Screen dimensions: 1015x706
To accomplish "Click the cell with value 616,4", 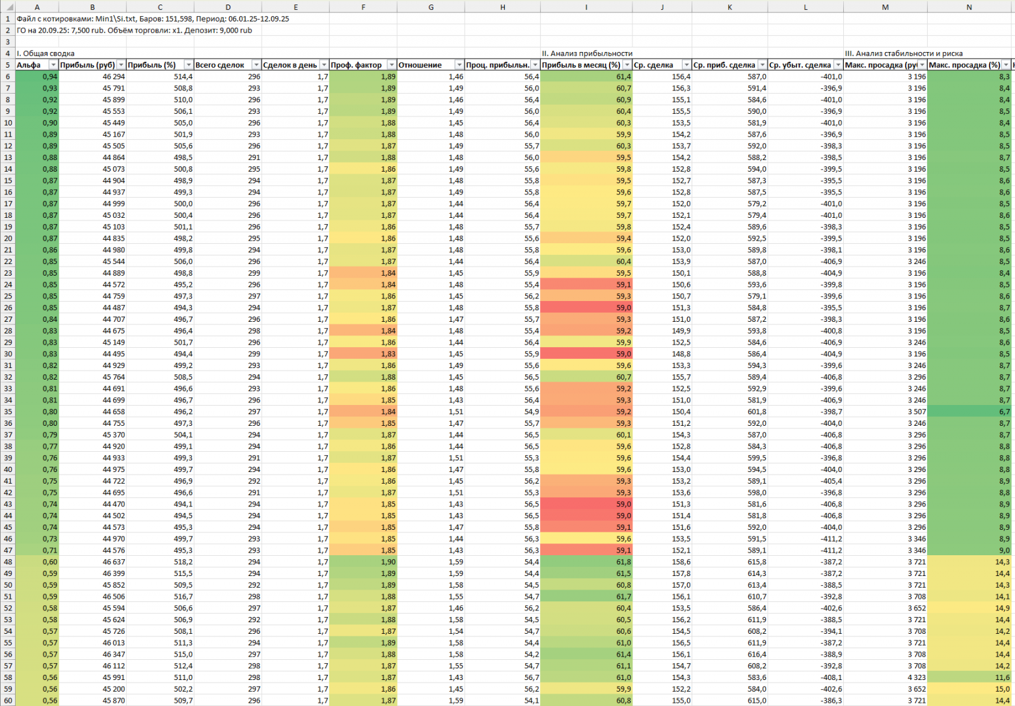I will tap(730, 654).
